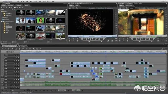Open the overflow chevron in source viewer toolbar
The height and width of the screenshot is (94, 168).
click(116, 8)
